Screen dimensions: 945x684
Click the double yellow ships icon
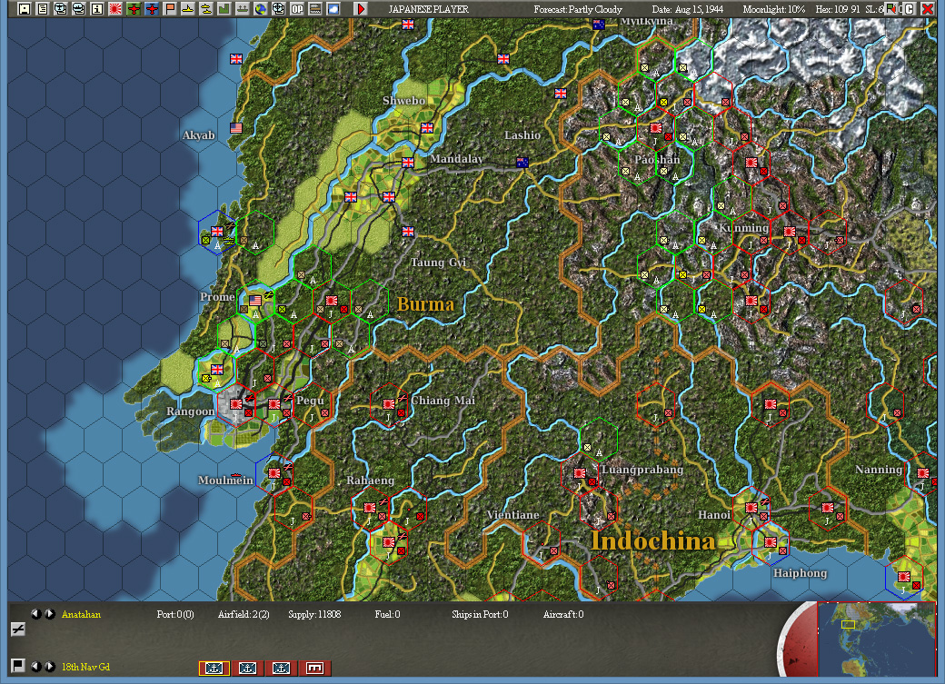206,9
